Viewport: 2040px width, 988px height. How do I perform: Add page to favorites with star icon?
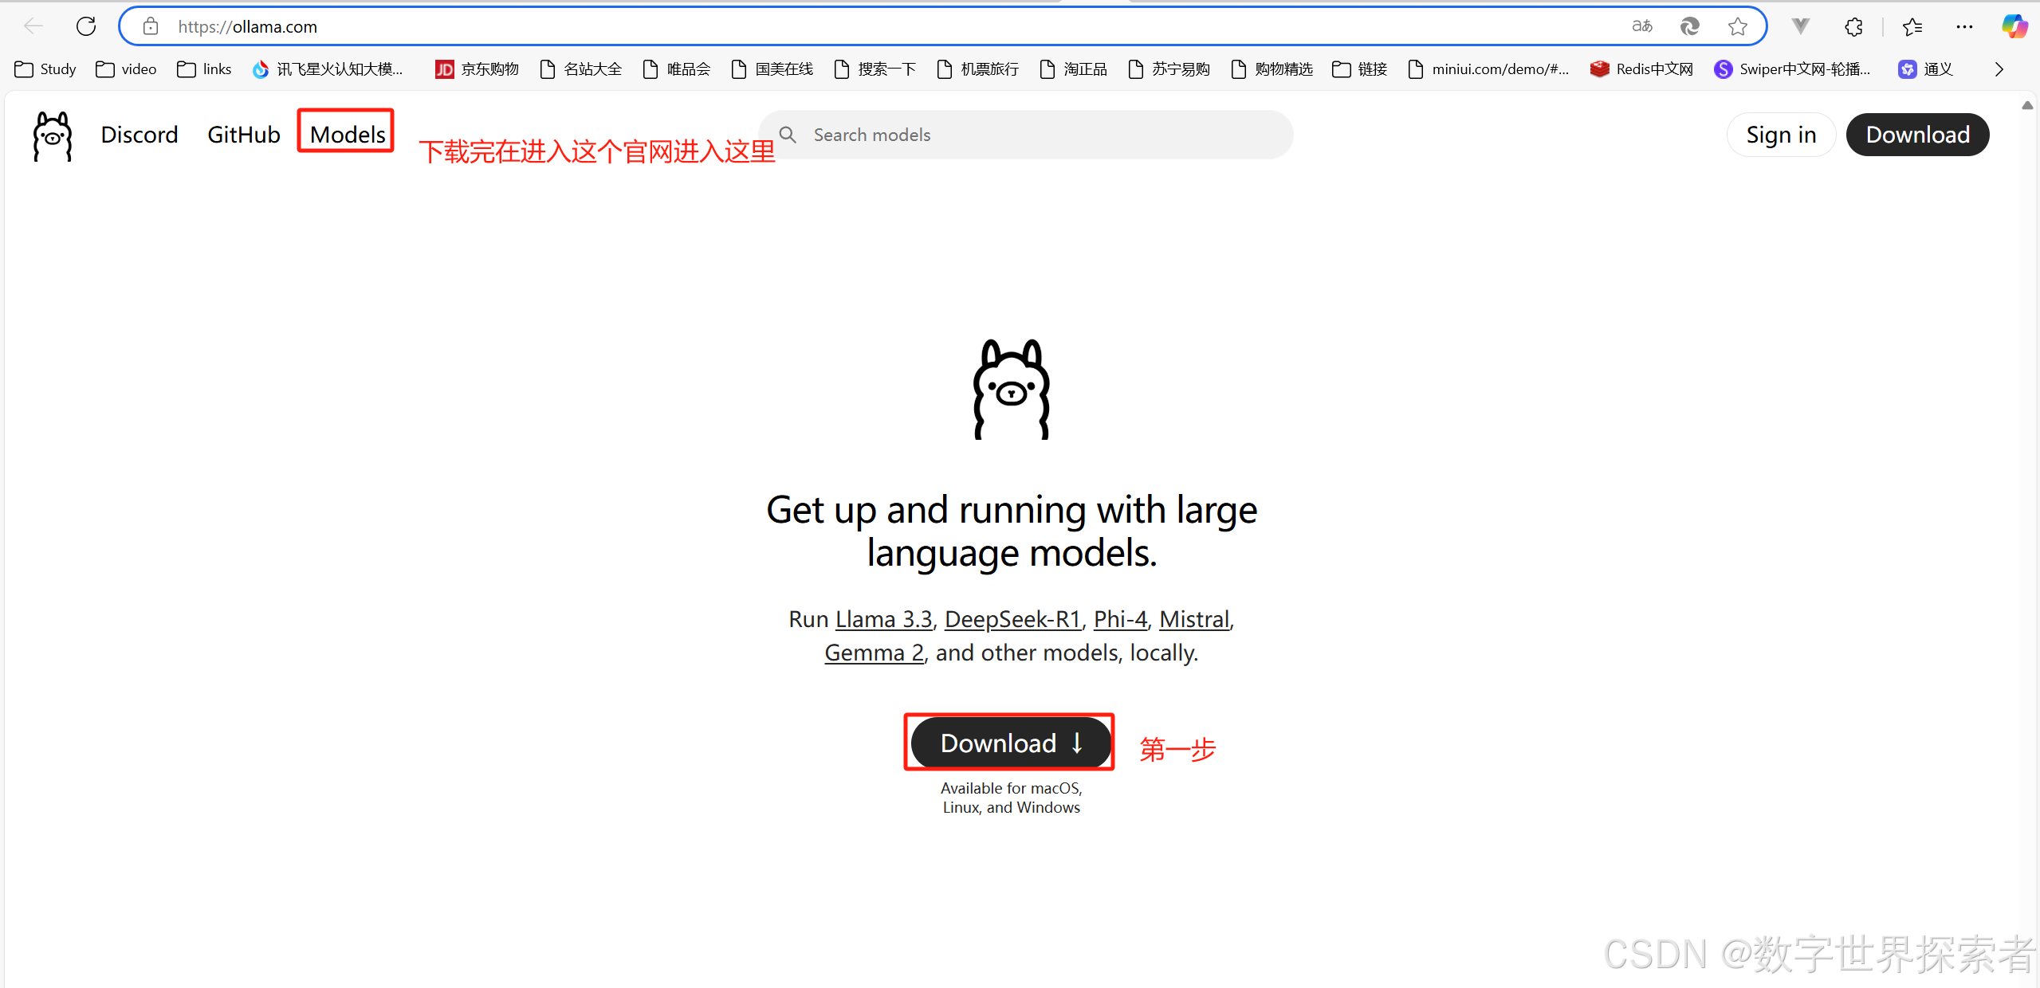(1738, 27)
